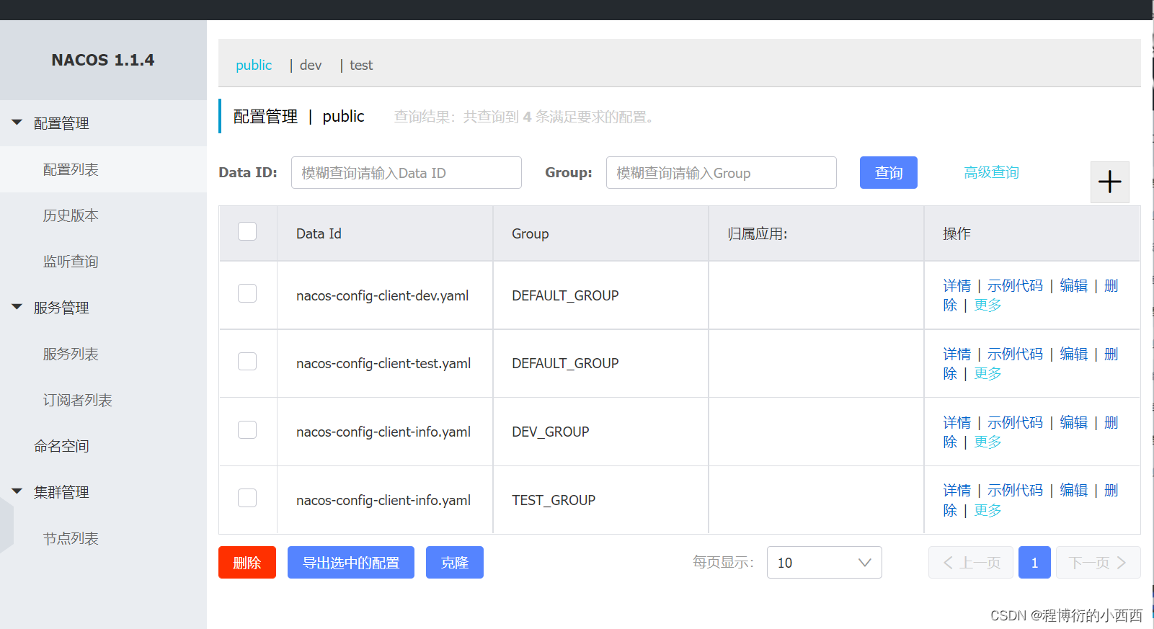Click the 配置管理 sidebar section label
The width and height of the screenshot is (1154, 629).
(x=61, y=123)
